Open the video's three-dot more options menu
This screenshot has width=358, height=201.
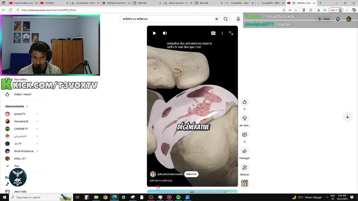point(222,33)
